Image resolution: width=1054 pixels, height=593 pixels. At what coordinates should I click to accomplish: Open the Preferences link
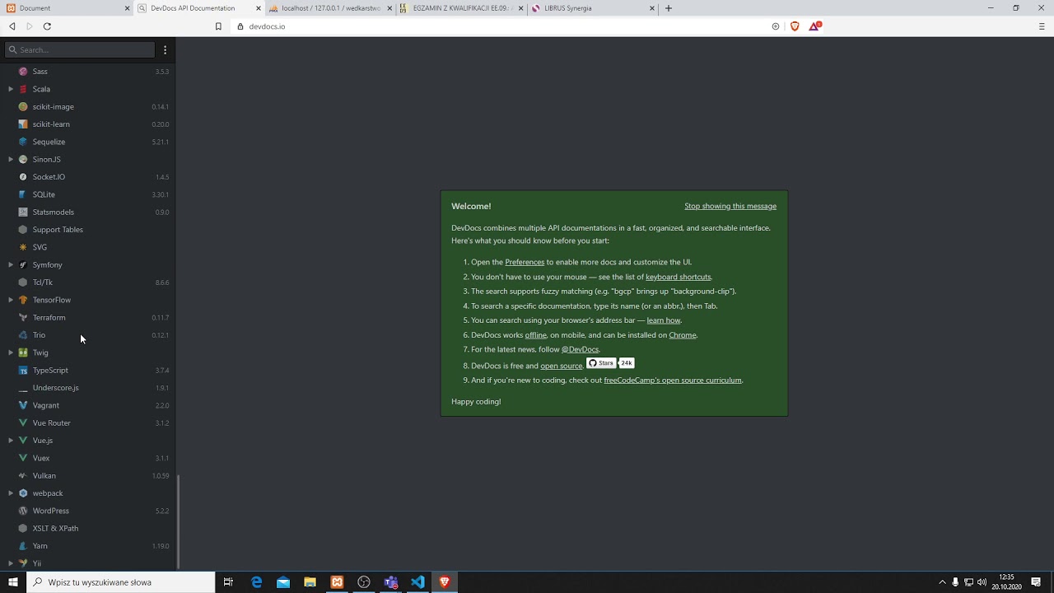pyautogui.click(x=525, y=262)
